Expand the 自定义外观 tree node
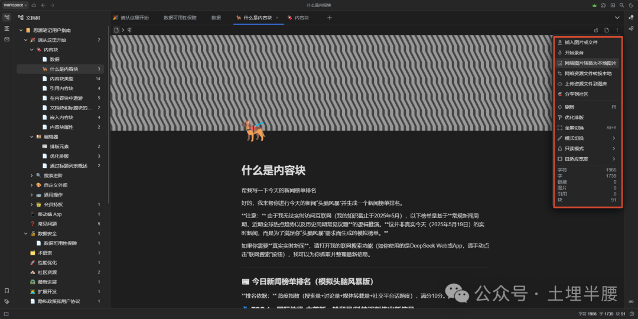This screenshot has width=638, height=319. pos(31,185)
